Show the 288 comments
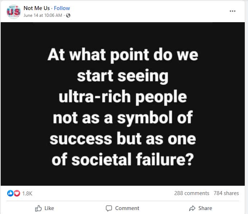Viewport: 248px width, 214px height. coord(192,193)
